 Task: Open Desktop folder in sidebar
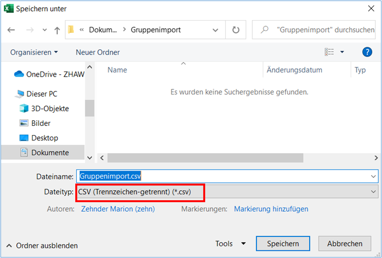click(x=45, y=138)
